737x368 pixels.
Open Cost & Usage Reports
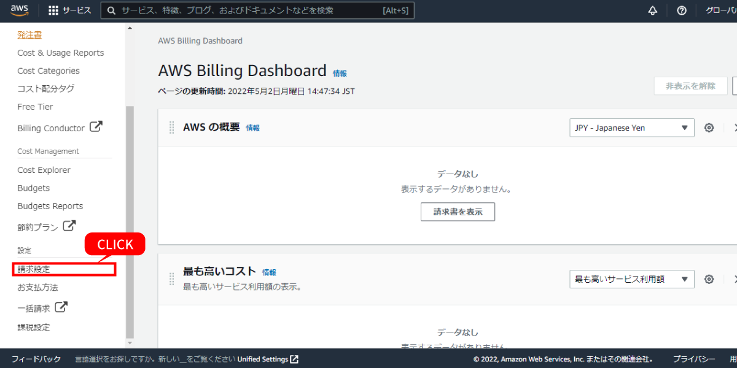tap(61, 53)
